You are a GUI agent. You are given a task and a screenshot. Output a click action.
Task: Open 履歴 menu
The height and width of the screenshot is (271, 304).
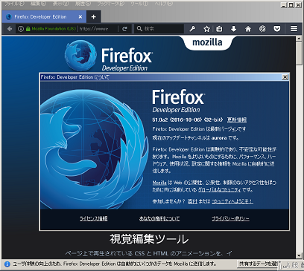pyautogui.click(x=83, y=4)
